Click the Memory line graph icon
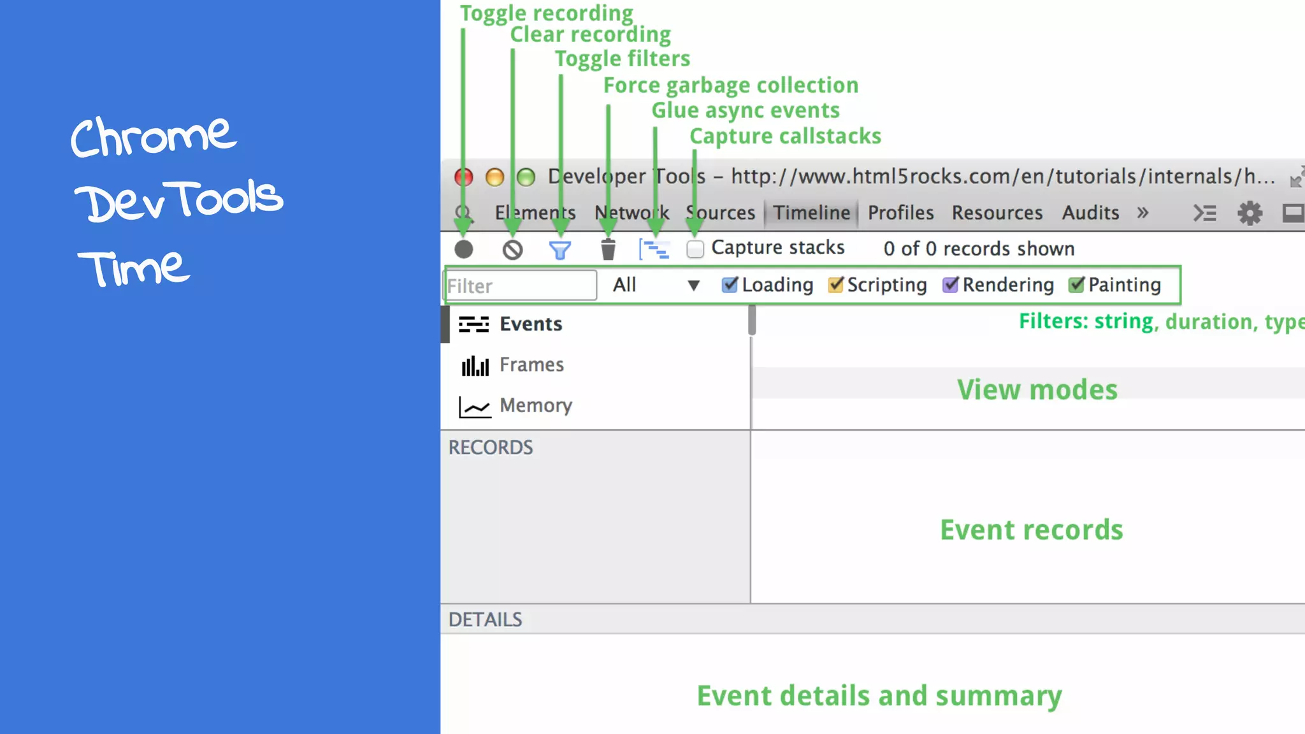This screenshot has width=1305, height=734. tap(475, 407)
